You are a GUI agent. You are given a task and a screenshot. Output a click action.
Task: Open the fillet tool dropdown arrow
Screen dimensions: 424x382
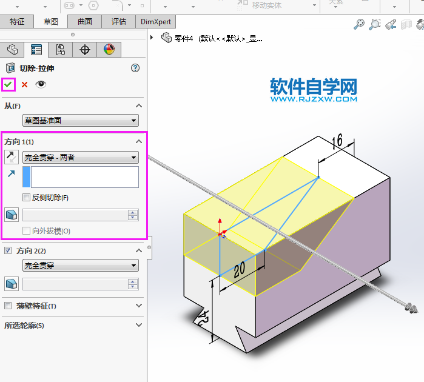tap(130, 5)
